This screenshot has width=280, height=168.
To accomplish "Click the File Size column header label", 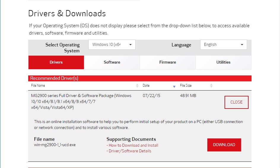I will coord(186,85).
